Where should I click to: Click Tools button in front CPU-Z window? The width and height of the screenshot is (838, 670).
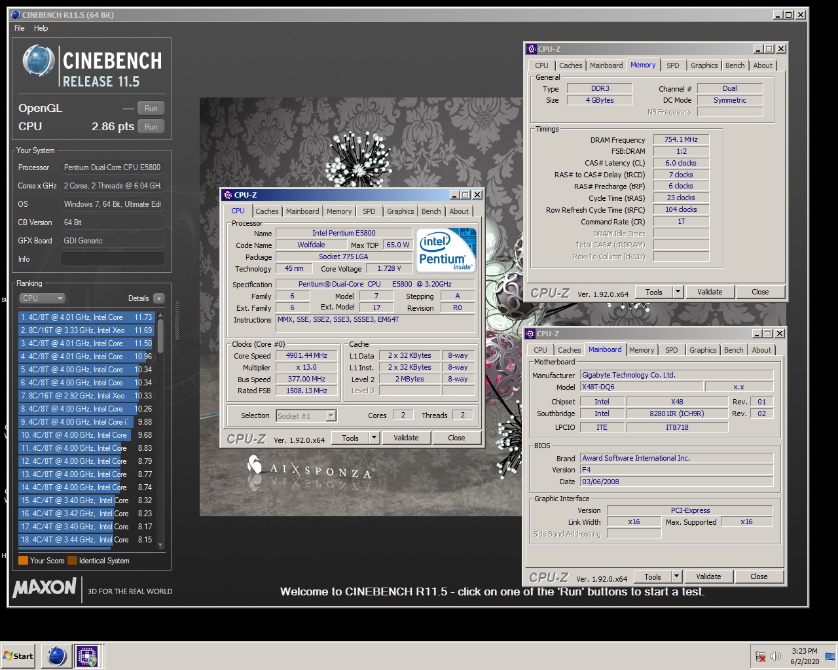(350, 438)
